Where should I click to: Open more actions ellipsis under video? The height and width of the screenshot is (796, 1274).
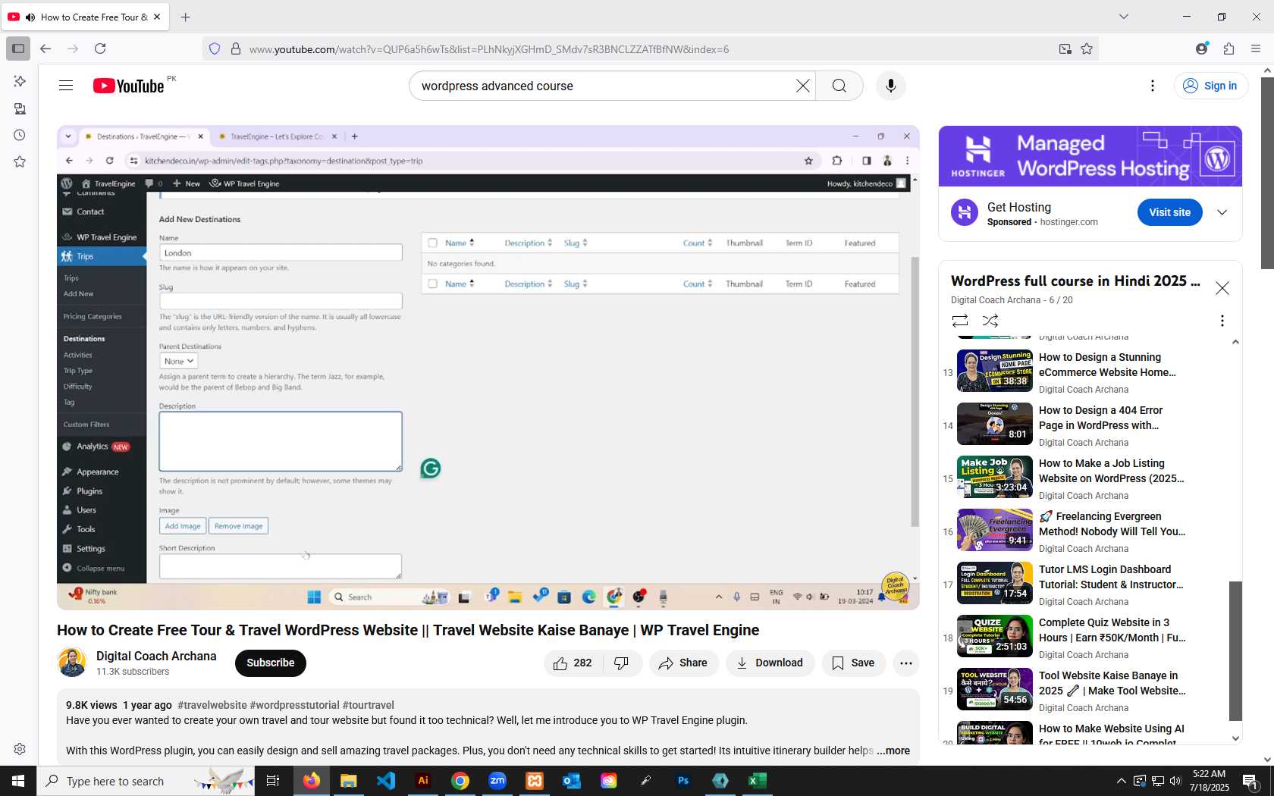(x=906, y=663)
